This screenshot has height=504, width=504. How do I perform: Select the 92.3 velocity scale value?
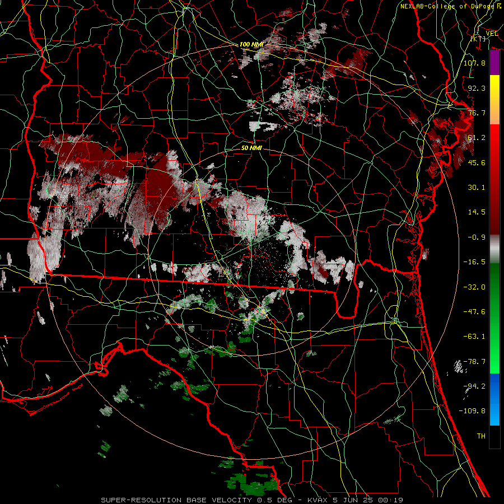(x=477, y=88)
